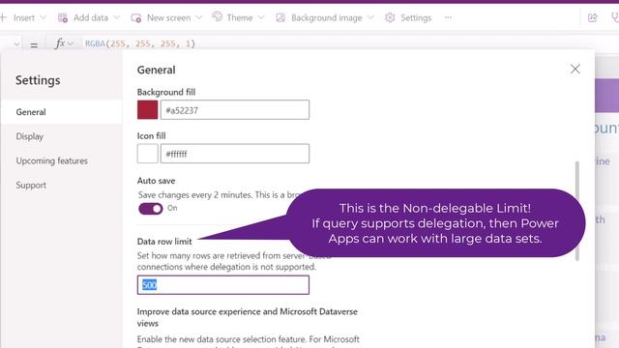The width and height of the screenshot is (619, 348).
Task: Expand the property selector dropdown chevron
Action: tap(16, 43)
